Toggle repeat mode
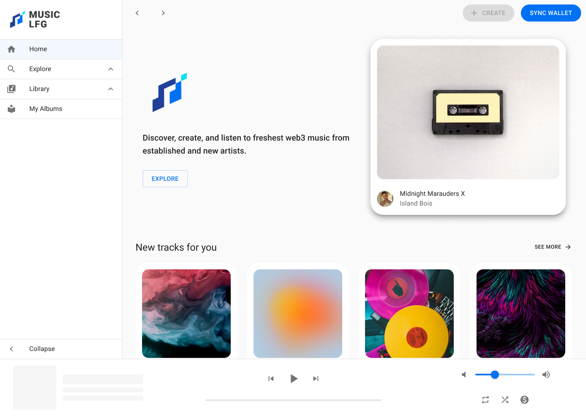Viewport: 586px width, 416px height. click(485, 400)
